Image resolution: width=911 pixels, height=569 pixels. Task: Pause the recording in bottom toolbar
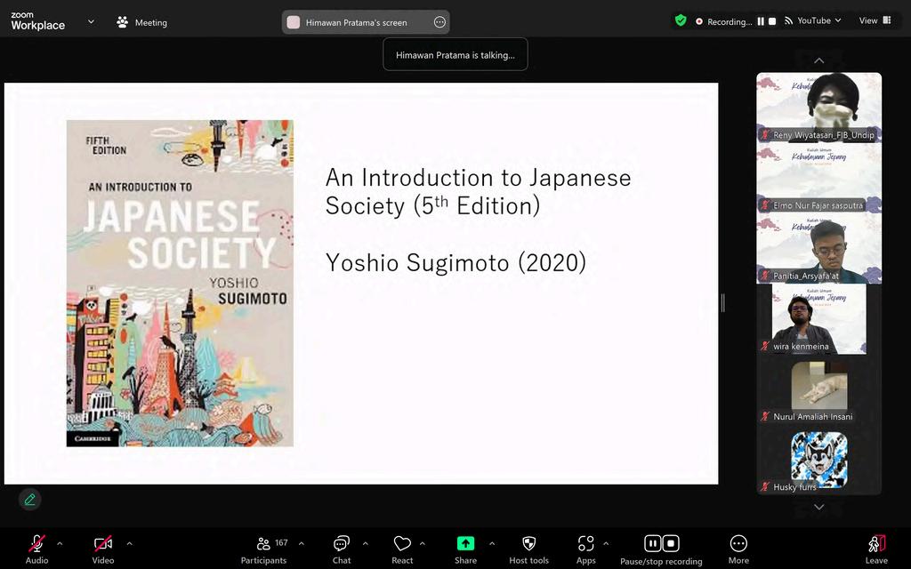coord(652,543)
